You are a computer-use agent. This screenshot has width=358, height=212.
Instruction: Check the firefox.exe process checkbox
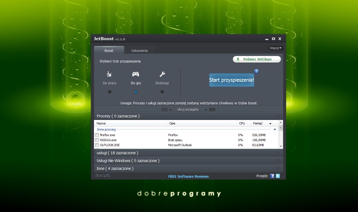97,135
